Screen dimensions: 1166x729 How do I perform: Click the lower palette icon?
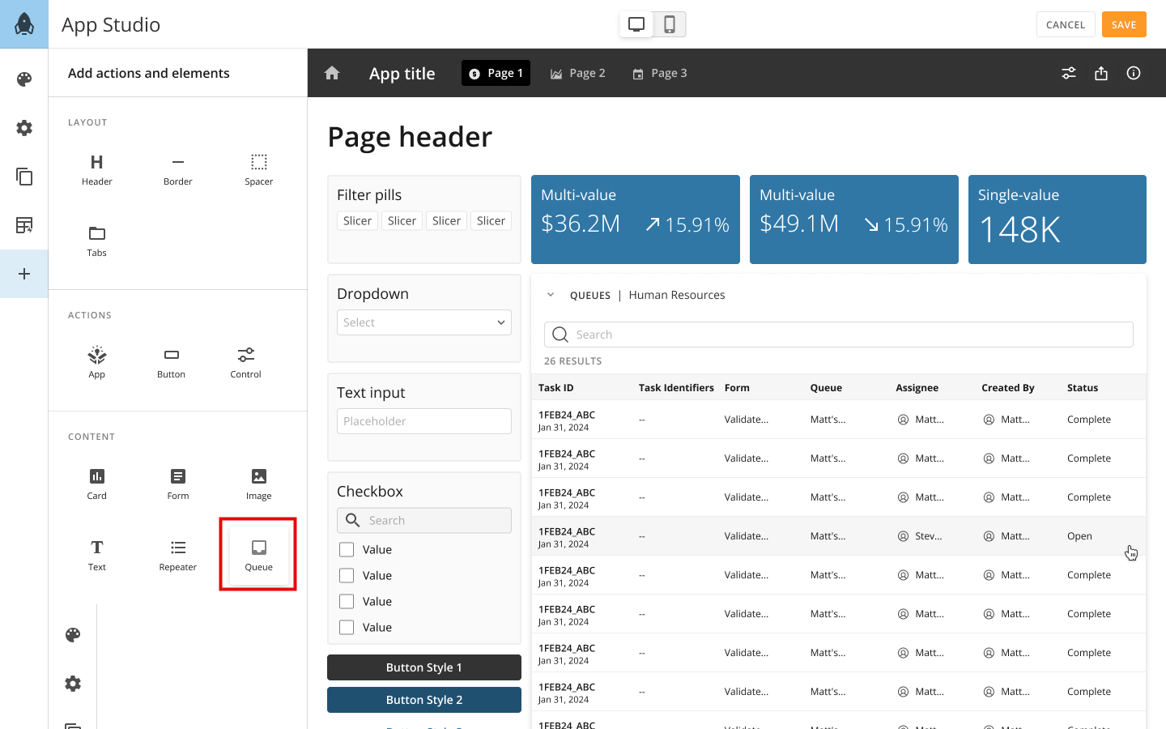click(x=73, y=635)
